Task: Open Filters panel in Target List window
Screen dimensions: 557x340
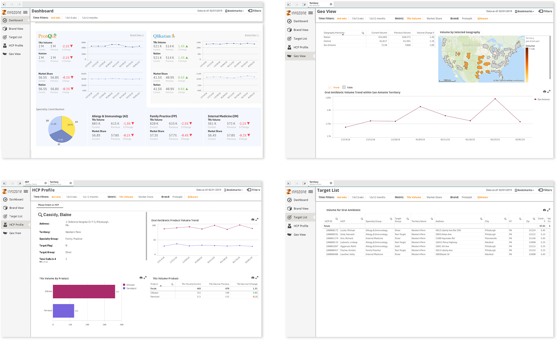Action: 545,190
